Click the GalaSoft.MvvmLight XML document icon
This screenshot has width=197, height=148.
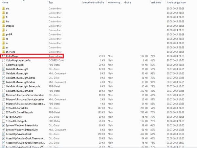pos(4,74)
